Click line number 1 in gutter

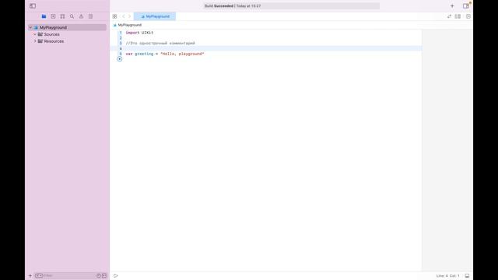coord(121,33)
